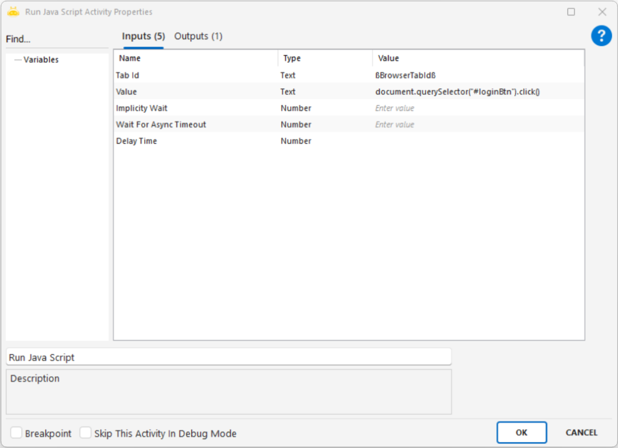Maximize the properties dialog window
Screen dimensions: 618x448
(x=571, y=11)
